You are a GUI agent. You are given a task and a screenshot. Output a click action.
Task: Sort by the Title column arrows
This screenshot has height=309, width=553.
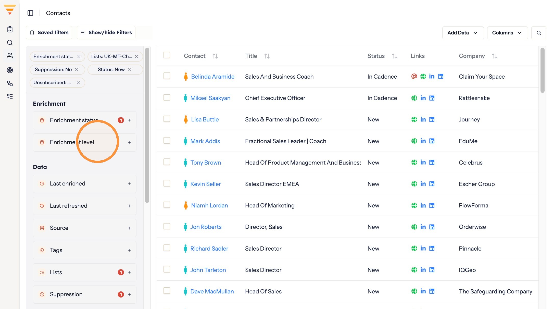[267, 56]
